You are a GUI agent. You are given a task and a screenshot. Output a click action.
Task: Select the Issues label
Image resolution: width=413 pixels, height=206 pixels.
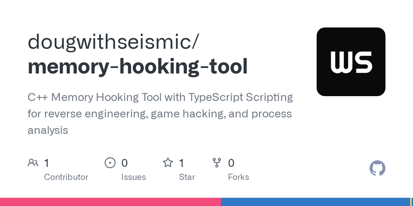point(134,177)
